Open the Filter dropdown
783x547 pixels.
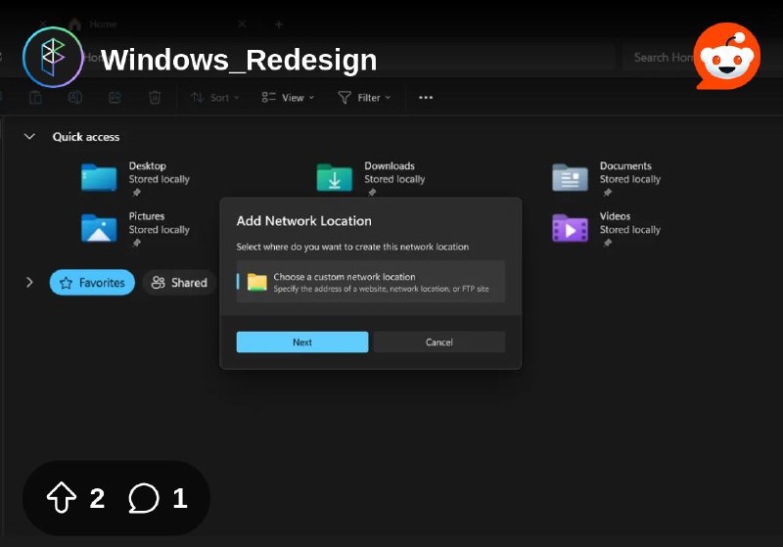364,98
